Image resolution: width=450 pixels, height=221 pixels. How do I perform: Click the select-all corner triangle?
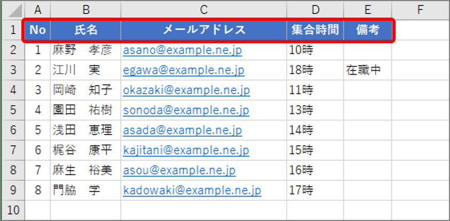click(15, 9)
